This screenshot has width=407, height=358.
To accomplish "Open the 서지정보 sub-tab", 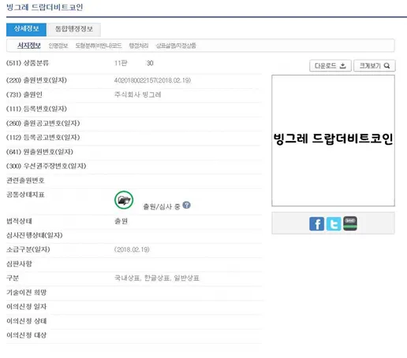I will pos(29,46).
